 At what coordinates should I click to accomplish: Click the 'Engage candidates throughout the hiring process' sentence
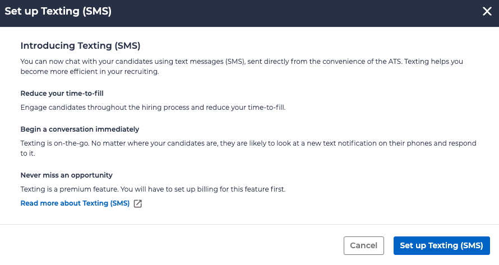tap(153, 107)
